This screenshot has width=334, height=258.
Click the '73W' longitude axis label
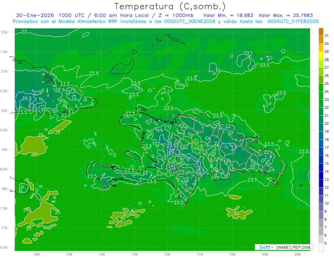134,254
